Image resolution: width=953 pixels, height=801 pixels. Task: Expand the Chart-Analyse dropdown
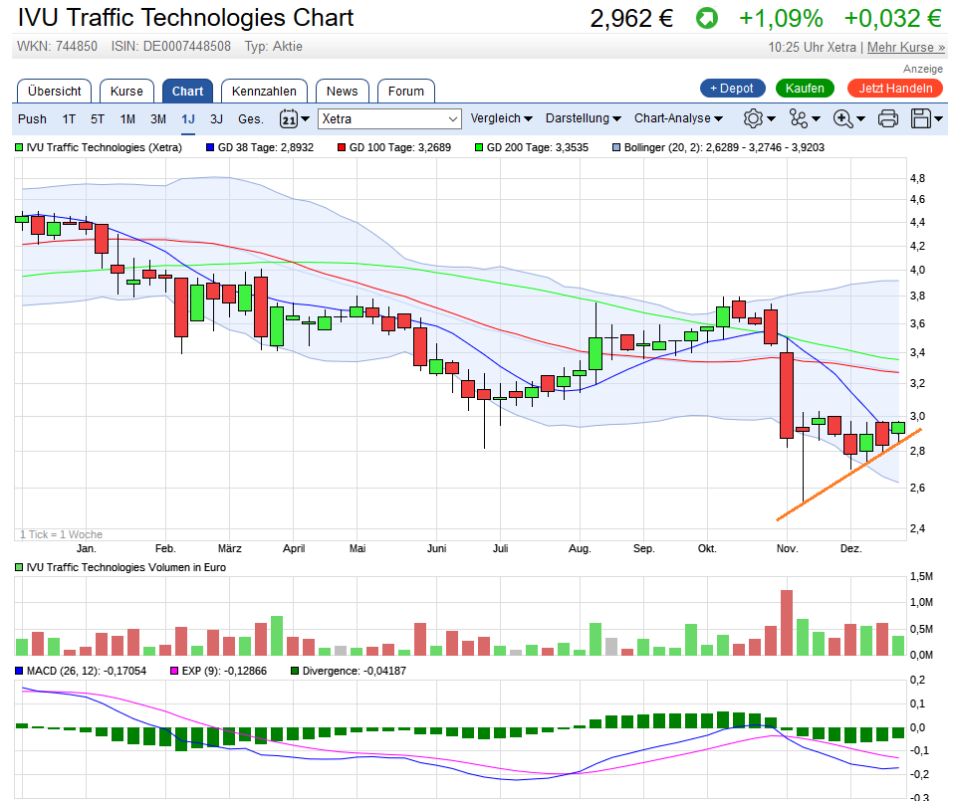point(678,118)
